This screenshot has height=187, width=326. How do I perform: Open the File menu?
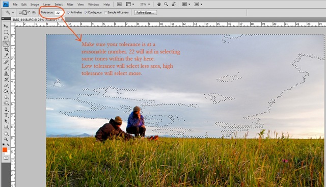pos(15,5)
